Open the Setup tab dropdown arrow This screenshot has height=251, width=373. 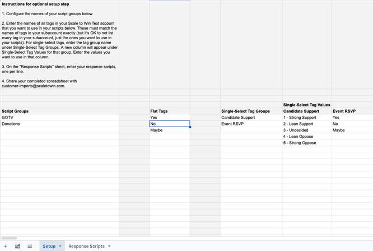point(60,247)
